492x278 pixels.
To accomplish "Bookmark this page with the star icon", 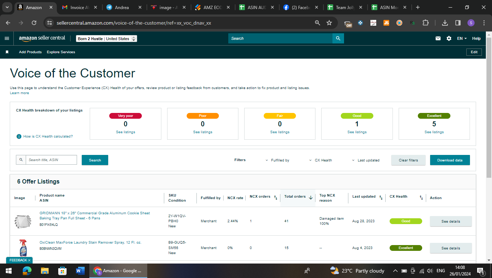I will [329, 23].
